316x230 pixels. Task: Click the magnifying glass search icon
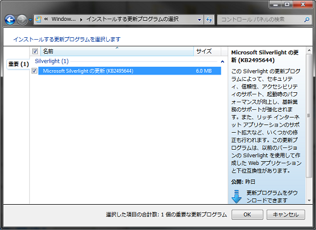point(307,20)
